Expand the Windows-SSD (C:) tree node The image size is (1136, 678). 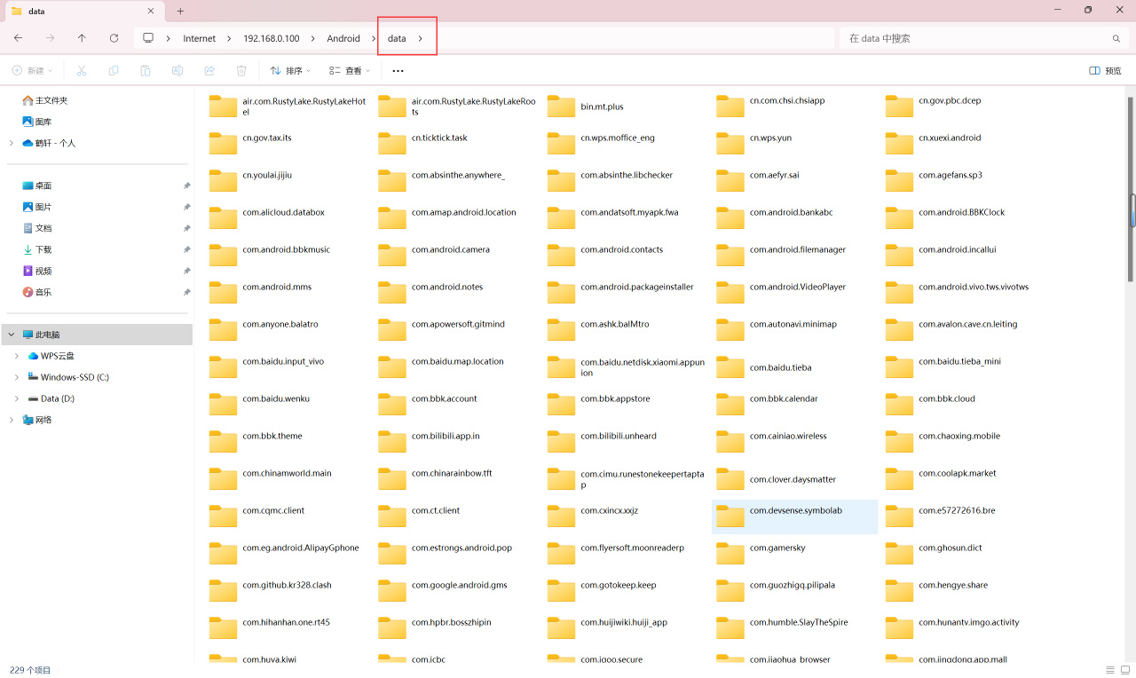pos(17,377)
